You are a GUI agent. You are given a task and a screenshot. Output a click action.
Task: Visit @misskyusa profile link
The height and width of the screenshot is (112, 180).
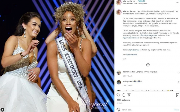coord(134,50)
